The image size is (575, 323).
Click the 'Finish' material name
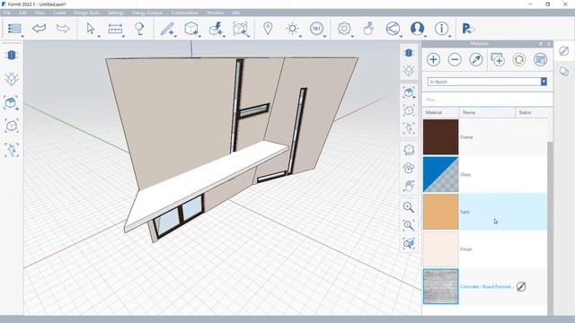click(x=466, y=249)
